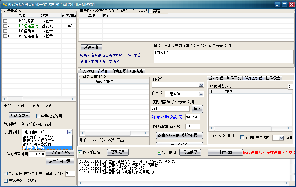Enable the 隐藏 checkbox
This screenshot has height=187, width=296.
[x=150, y=11]
